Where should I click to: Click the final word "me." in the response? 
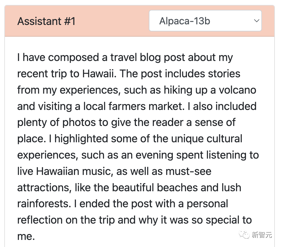pos(26,236)
